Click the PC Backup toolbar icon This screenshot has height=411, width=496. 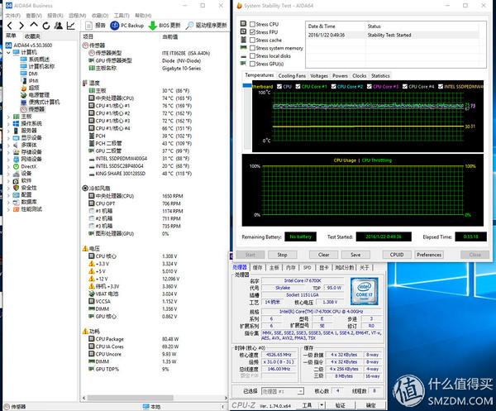114,26
